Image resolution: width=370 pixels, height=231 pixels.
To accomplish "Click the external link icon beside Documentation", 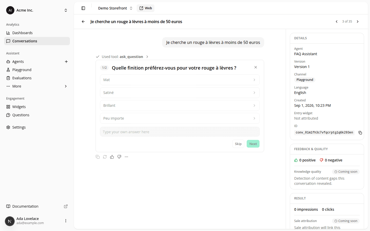I will (66, 206).
